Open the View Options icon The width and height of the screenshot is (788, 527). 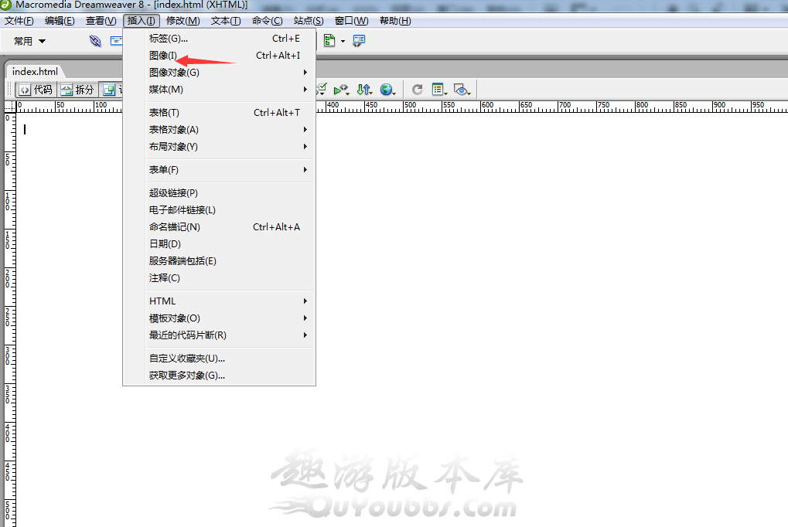click(439, 90)
